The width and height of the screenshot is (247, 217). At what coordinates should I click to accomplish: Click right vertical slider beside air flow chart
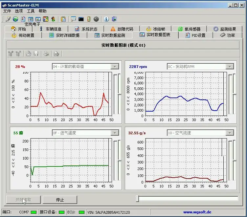235,160
